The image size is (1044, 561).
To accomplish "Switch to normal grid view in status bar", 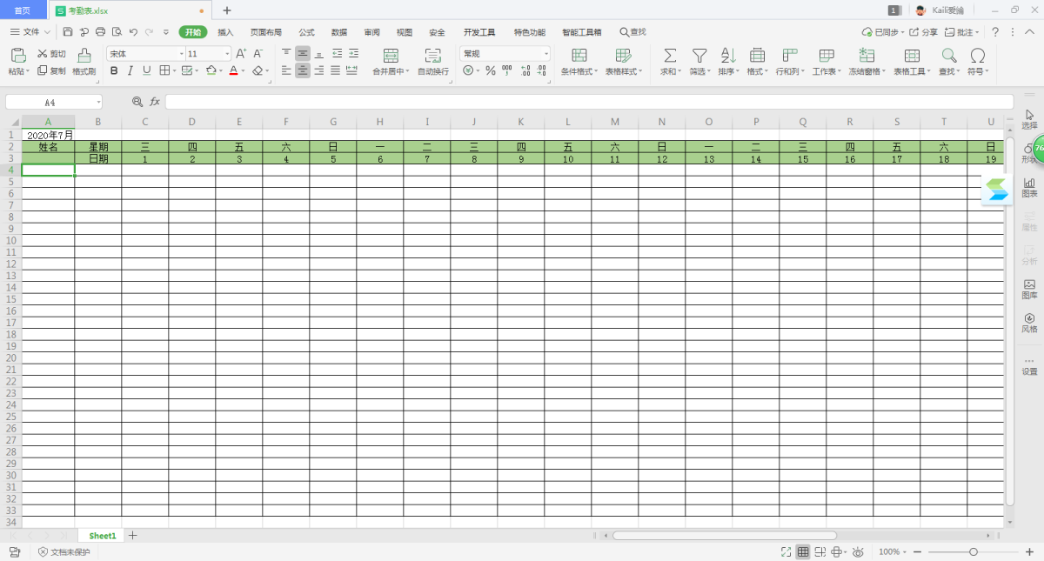I will click(803, 551).
